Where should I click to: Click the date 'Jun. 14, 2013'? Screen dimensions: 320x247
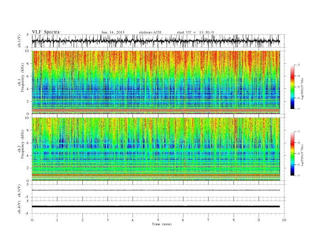click(x=113, y=32)
